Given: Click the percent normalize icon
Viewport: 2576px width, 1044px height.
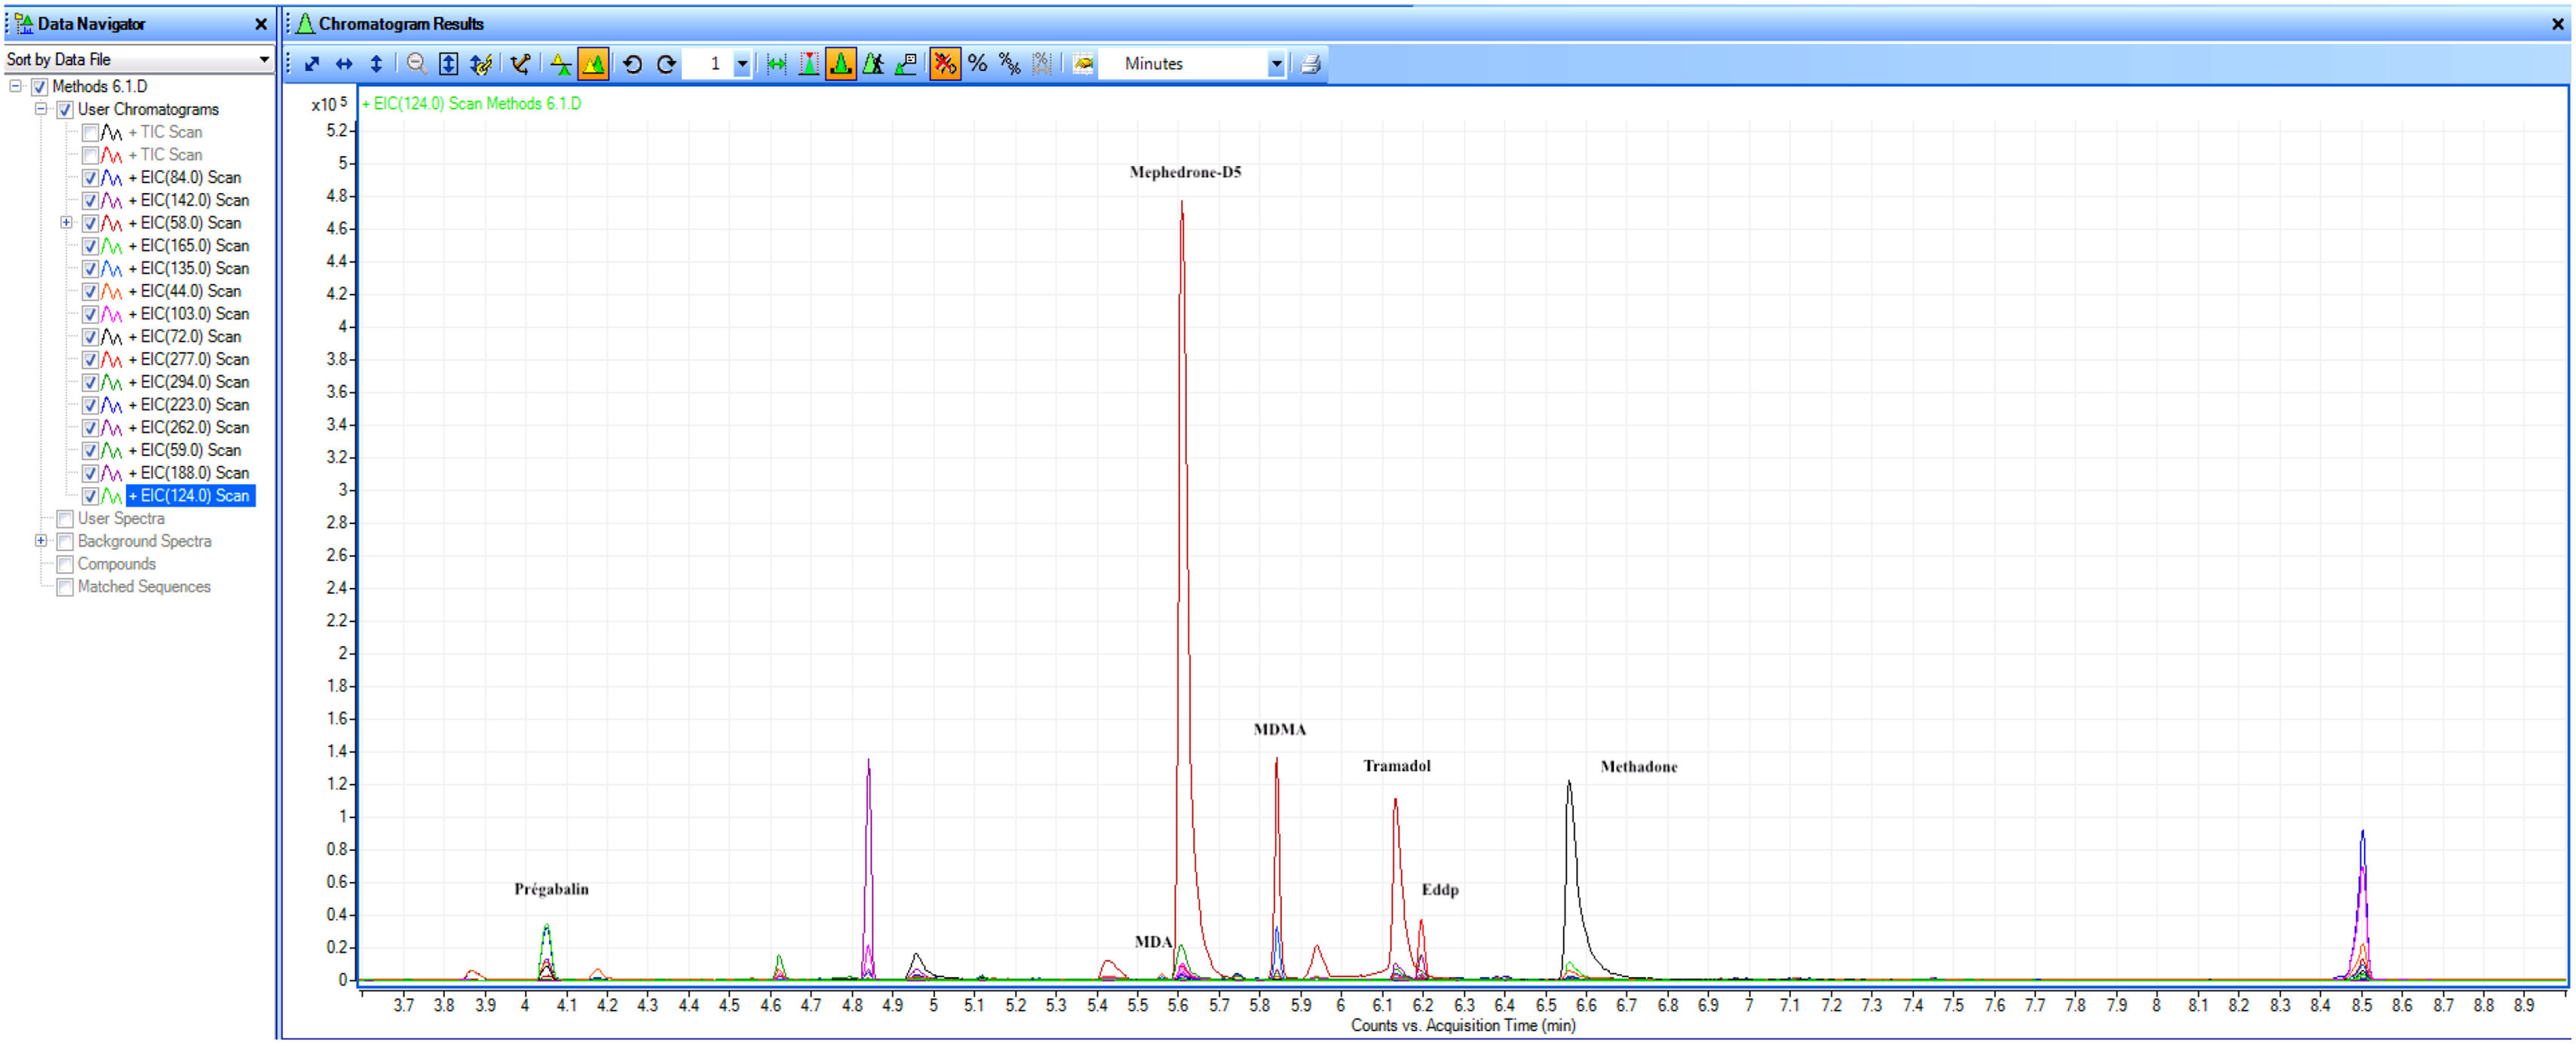Looking at the screenshot, I should pos(977,64).
